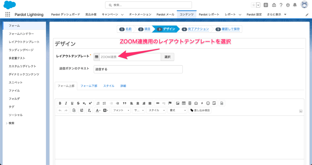This screenshot has width=312, height=165.
Task: Expand the スタイル style dropdown
Action: (x=156, y=111)
